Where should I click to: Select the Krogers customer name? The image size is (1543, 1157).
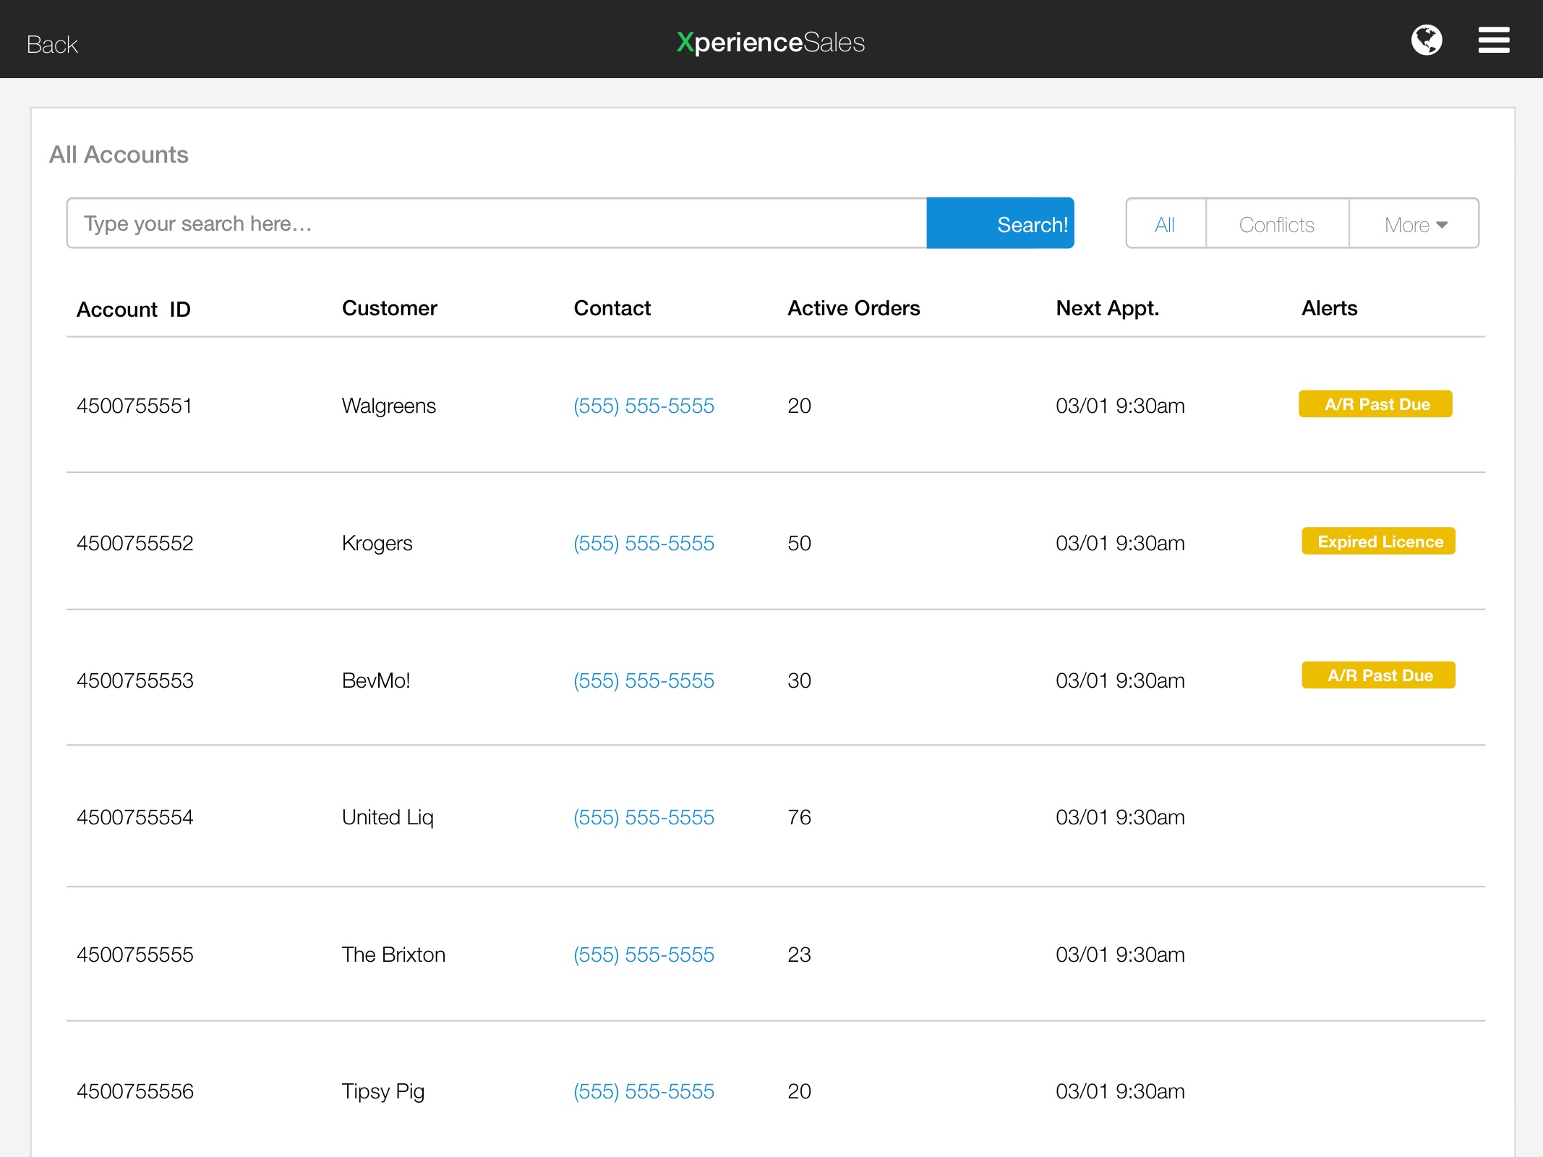[377, 543]
